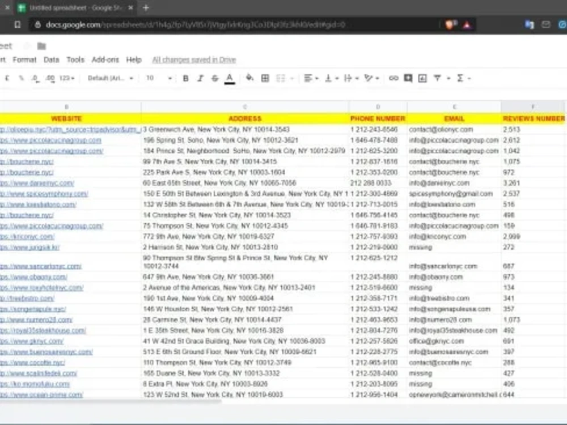567x425 pixels.
Task: Open the www.obaony.com website link
Action: point(33,277)
